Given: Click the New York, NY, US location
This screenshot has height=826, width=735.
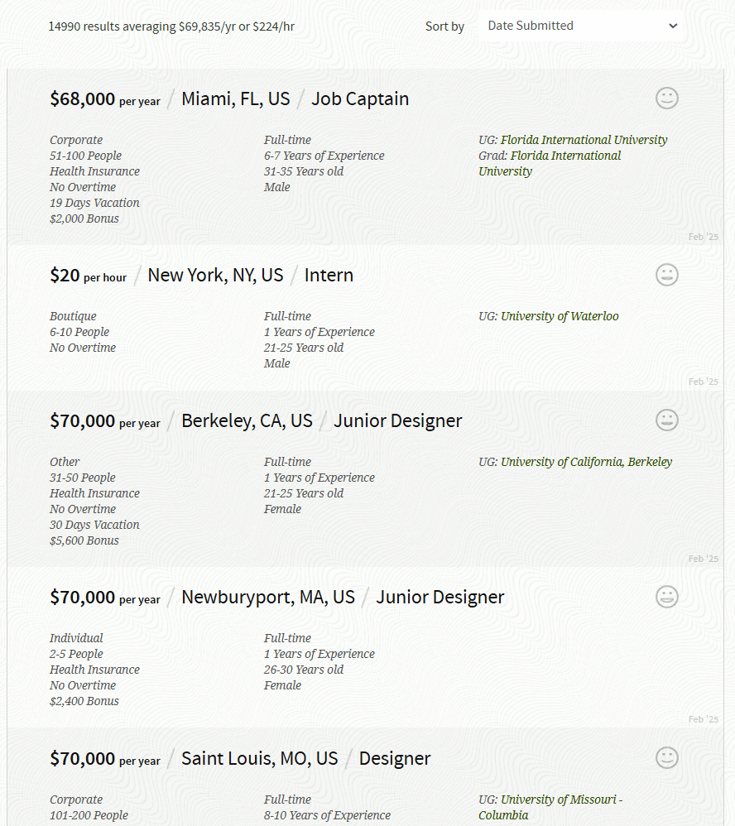Looking at the screenshot, I should [x=215, y=276].
